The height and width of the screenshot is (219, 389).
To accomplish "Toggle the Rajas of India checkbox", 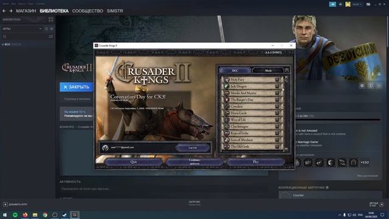I will coord(277,133).
